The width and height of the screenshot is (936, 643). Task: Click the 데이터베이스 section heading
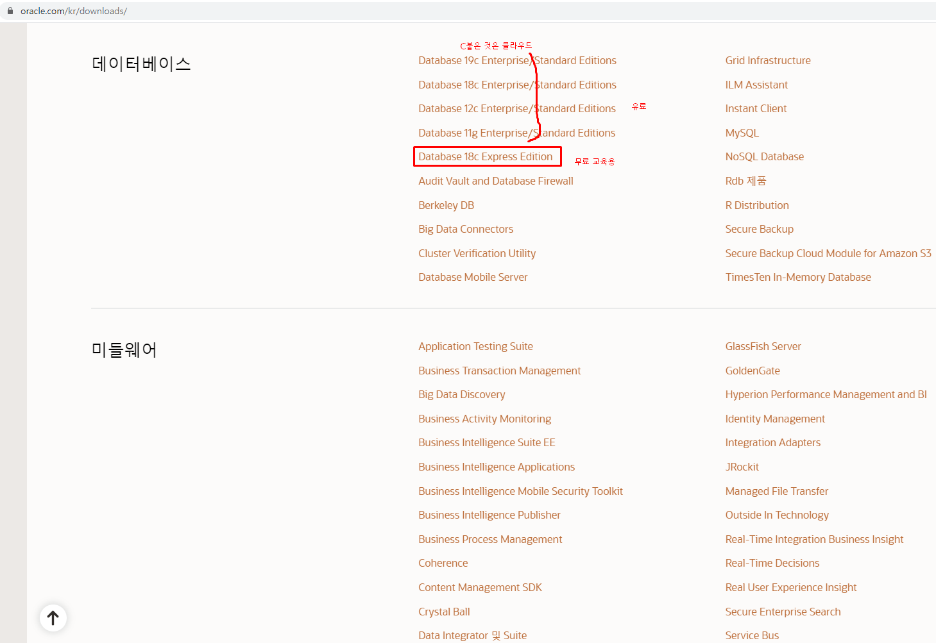(x=142, y=63)
